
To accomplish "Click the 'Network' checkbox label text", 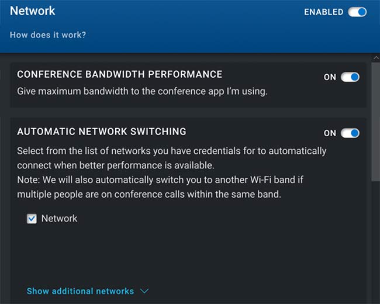I will click(60, 219).
